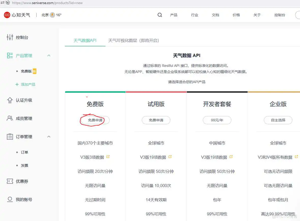This screenshot has height=221, width=300.
Task: Open 优惠券 using its sidebar icon
Action: (x=10, y=181)
